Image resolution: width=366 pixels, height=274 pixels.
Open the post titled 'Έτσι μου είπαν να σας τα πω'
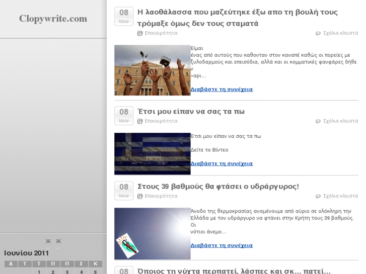191,112
